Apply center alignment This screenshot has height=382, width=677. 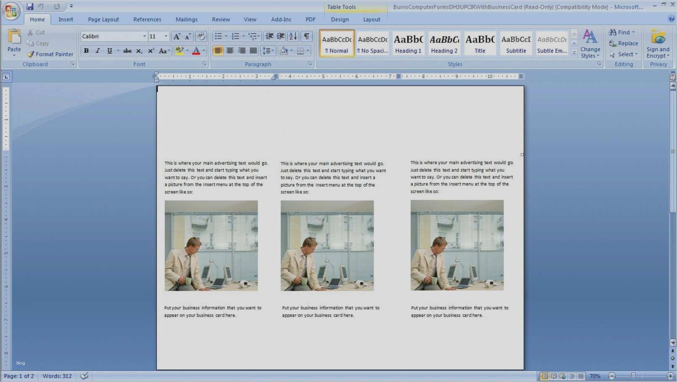(230, 50)
